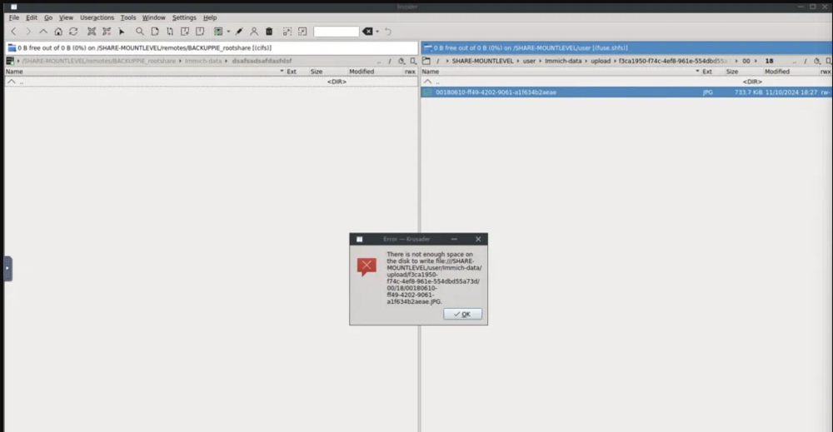Open the File menu
The image size is (833, 432).
14,17
